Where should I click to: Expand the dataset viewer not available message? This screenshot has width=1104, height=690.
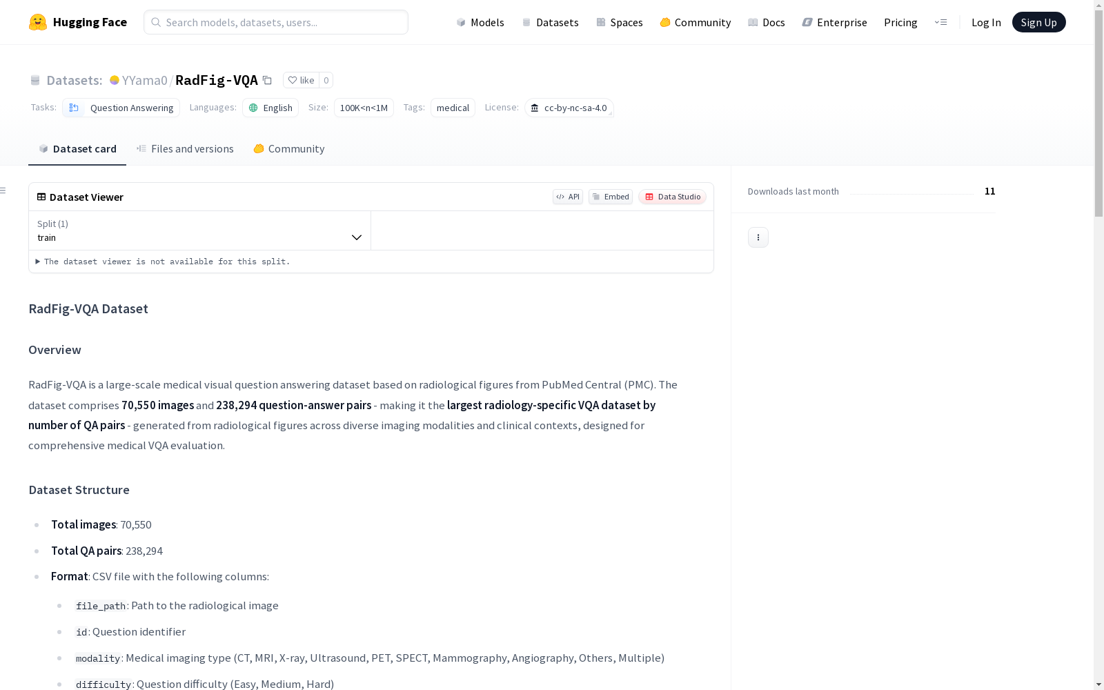pyautogui.click(x=163, y=262)
